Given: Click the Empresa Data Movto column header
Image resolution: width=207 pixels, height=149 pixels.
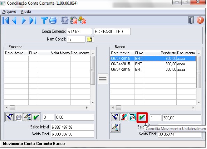Looking at the screenshot, I should pos(14,53).
